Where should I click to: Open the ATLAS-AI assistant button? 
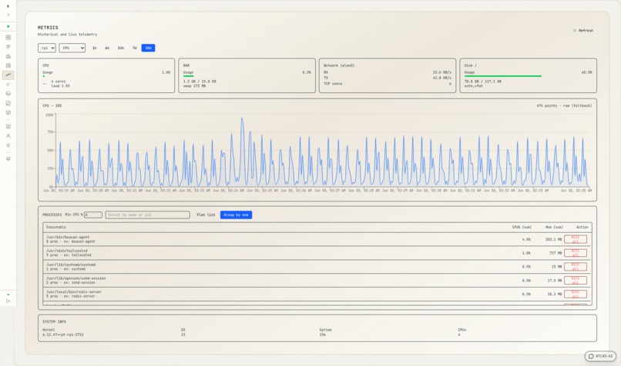pyautogui.click(x=600, y=356)
